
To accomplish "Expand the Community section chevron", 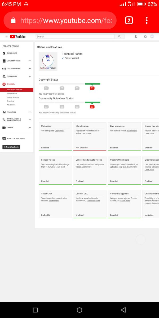I will pos(30,76).
